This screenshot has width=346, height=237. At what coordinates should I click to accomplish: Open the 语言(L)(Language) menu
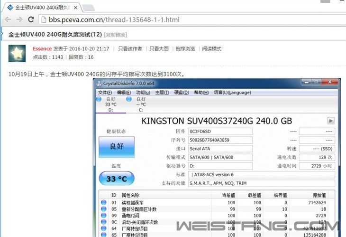click(232, 93)
